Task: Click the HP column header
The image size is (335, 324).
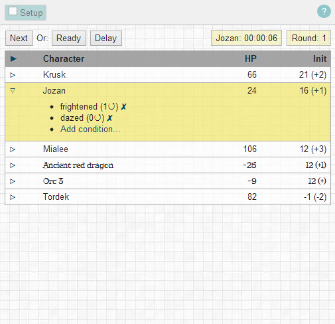Action: click(251, 58)
